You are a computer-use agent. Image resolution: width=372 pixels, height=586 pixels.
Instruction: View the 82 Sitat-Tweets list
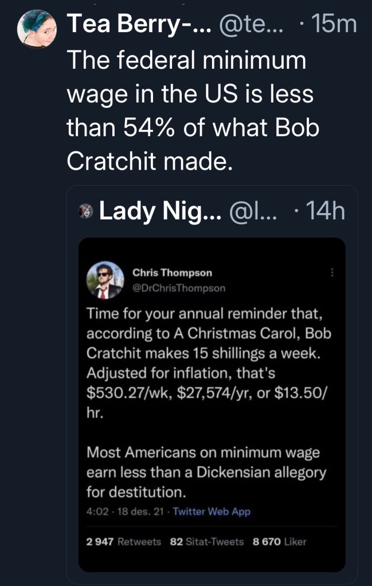point(207,541)
